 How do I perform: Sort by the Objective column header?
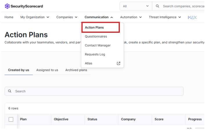click(x=61, y=119)
